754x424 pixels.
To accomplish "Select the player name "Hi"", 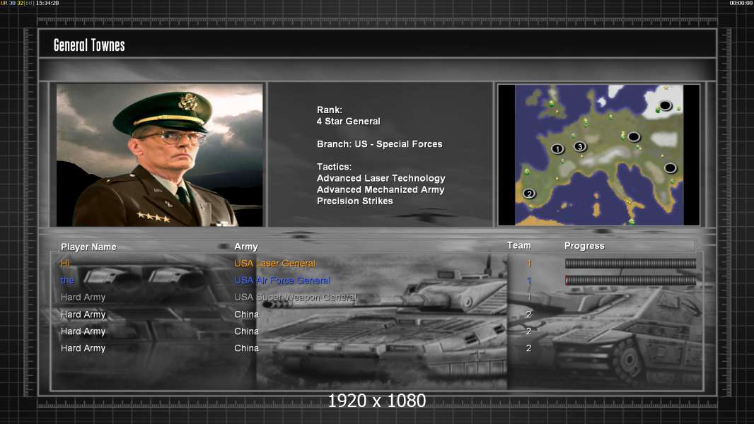I will pos(65,263).
